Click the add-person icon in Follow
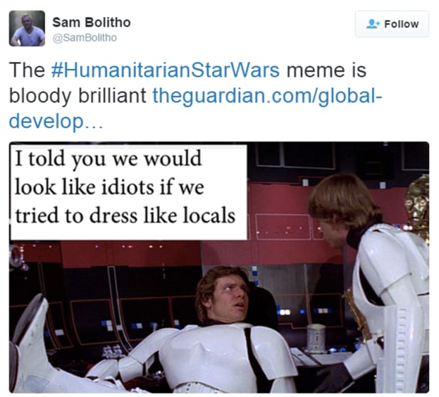This screenshot has height=397, width=439. coord(373,23)
